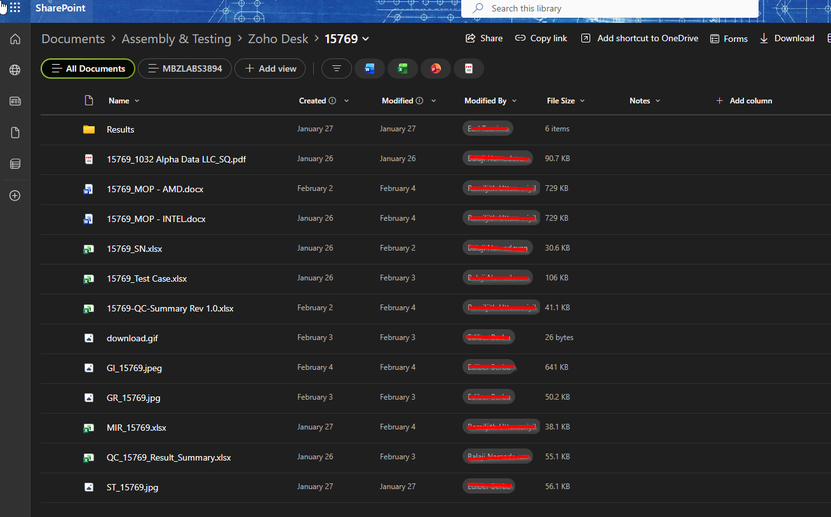This screenshot has height=517, width=831.
Task: Expand the 15769 folder breadcrumb dropdown
Action: tap(365, 39)
